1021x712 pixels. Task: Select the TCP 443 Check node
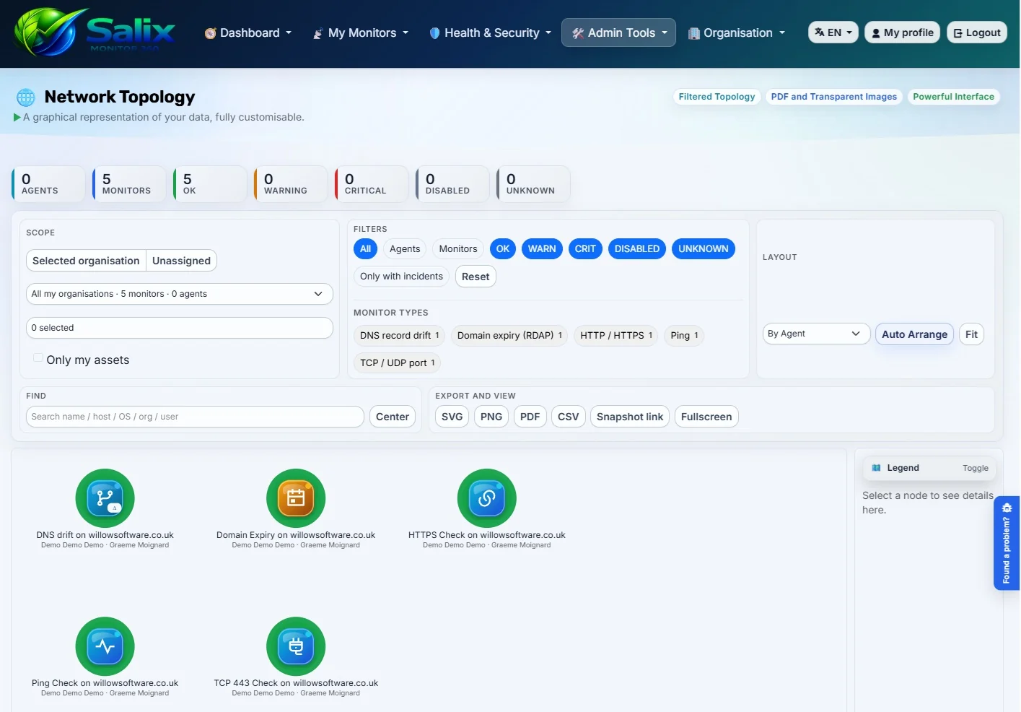click(x=296, y=646)
